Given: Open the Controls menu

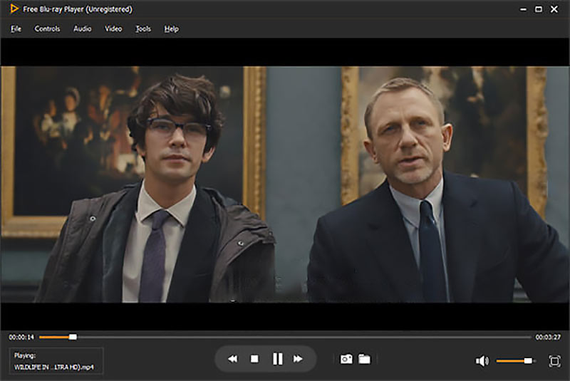Looking at the screenshot, I should (x=47, y=29).
